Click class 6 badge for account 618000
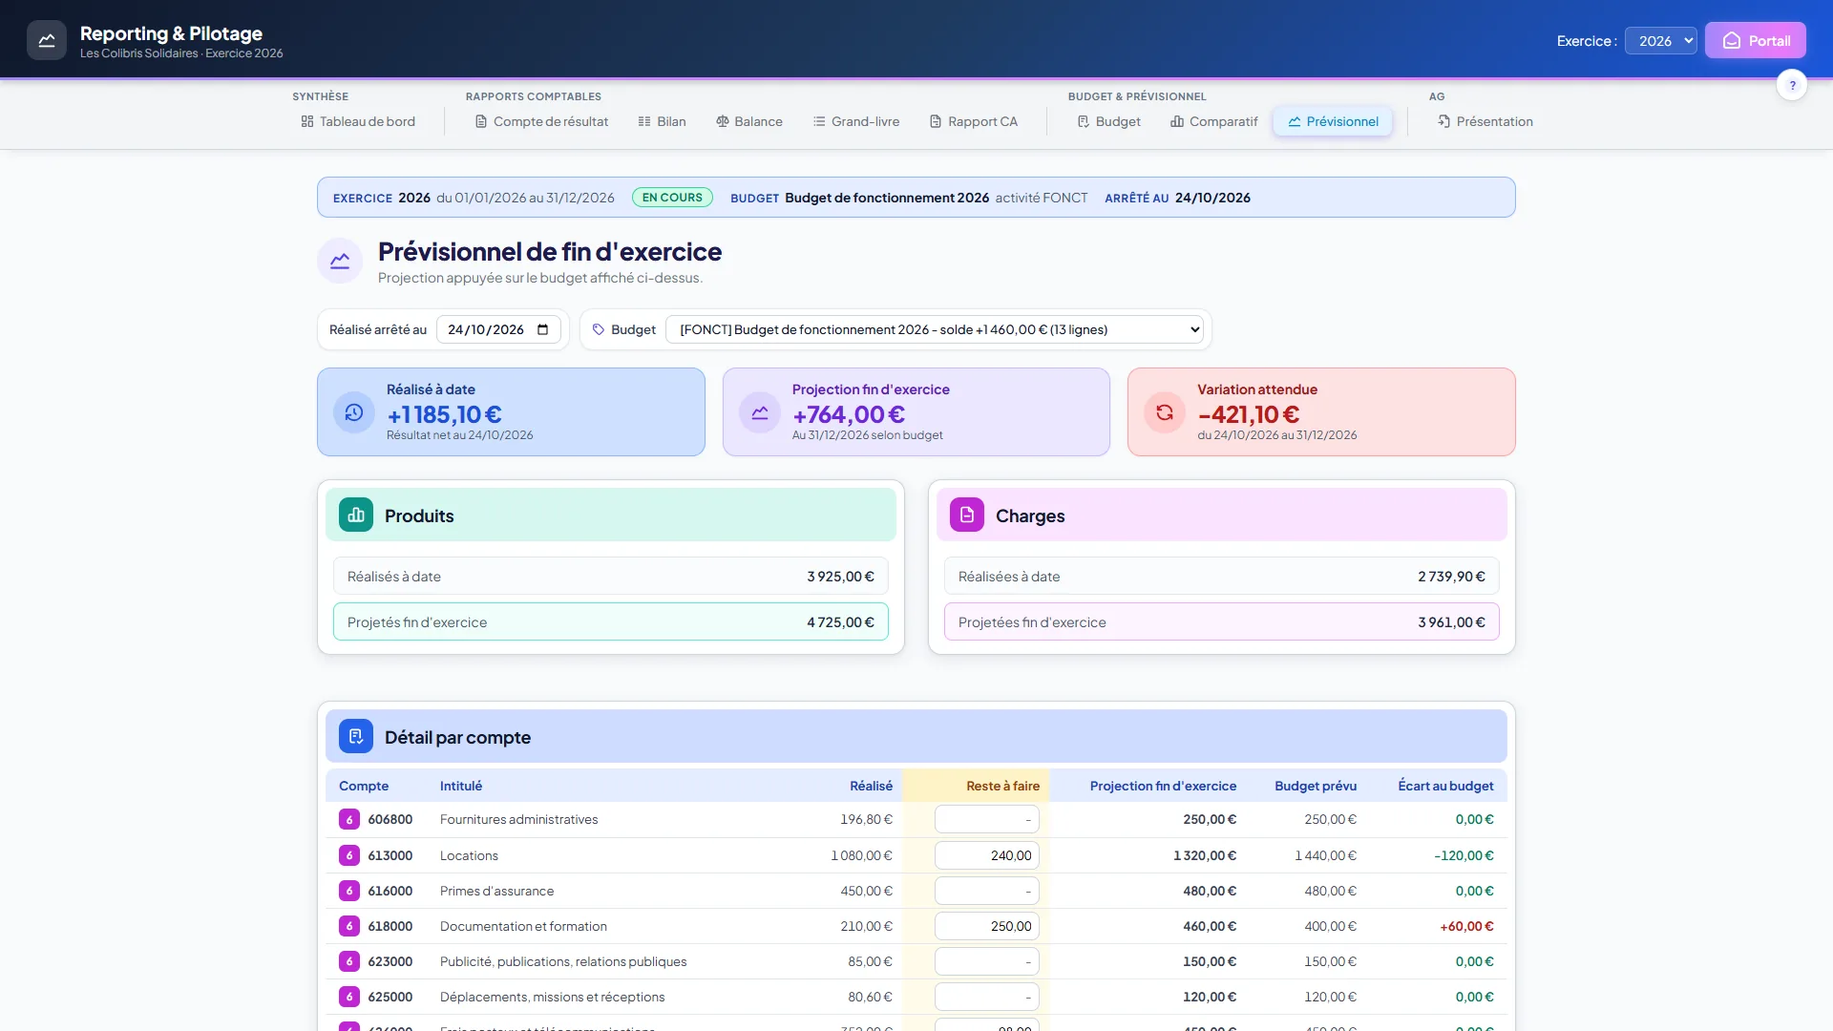Screen dimensions: 1833x1031 349,926
